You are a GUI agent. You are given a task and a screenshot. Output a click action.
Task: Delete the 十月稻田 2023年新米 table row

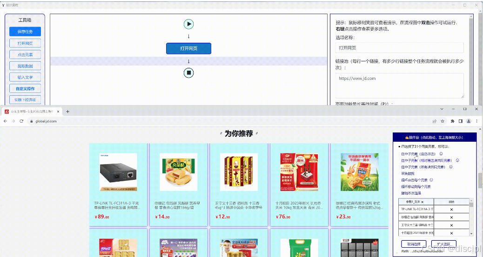pyautogui.click(x=451, y=233)
